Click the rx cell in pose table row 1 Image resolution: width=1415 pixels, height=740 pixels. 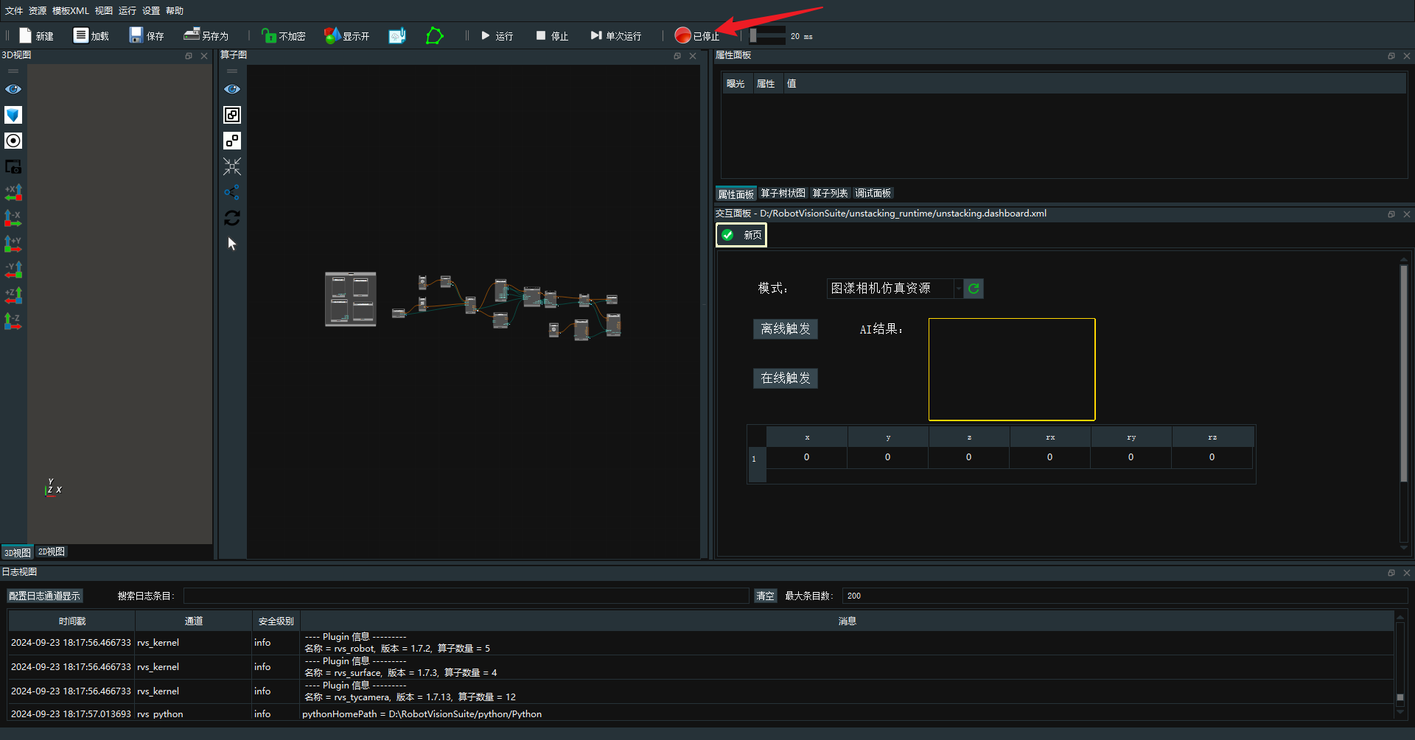click(x=1049, y=457)
